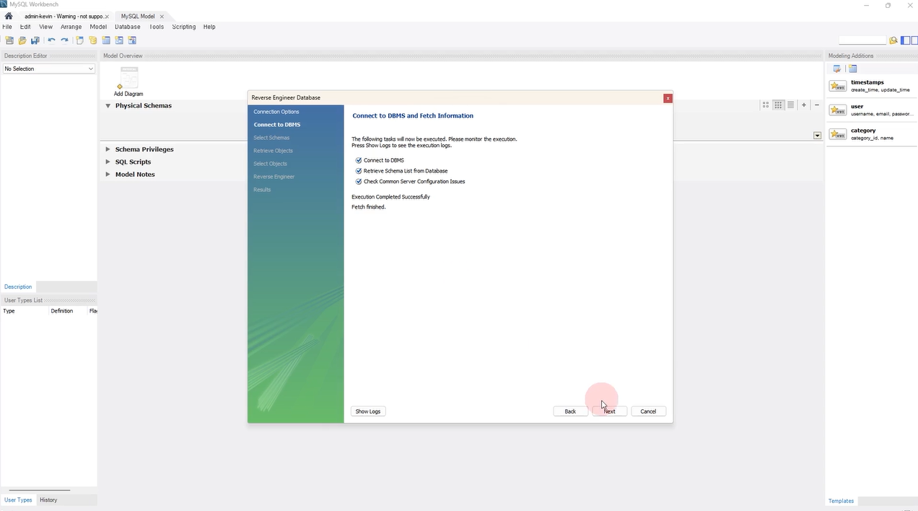Open the No Selection dropdown in Description Editor
Image resolution: width=918 pixels, height=511 pixels.
click(49, 69)
